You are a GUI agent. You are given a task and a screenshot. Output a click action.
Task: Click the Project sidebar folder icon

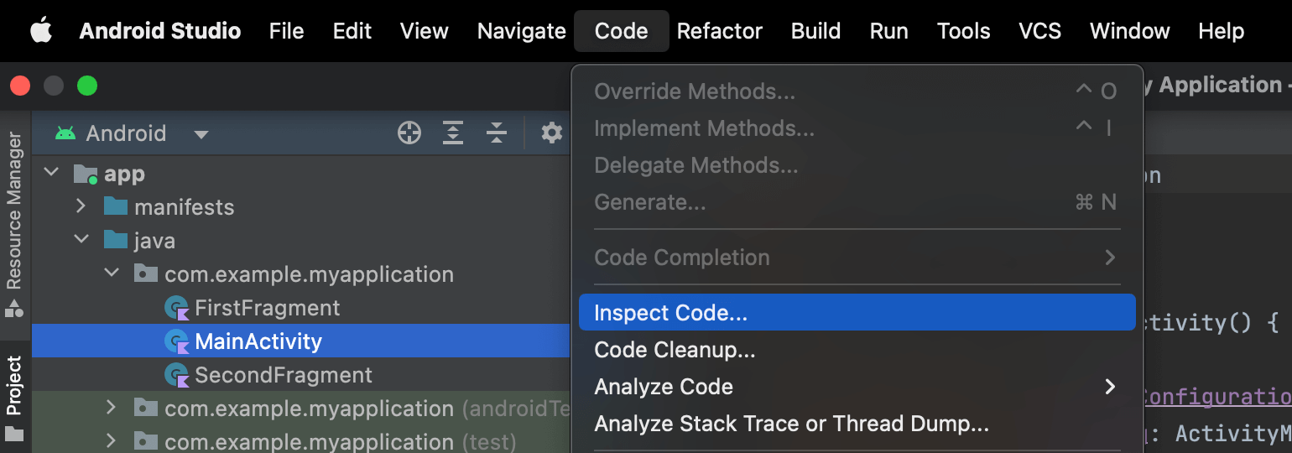point(14,434)
